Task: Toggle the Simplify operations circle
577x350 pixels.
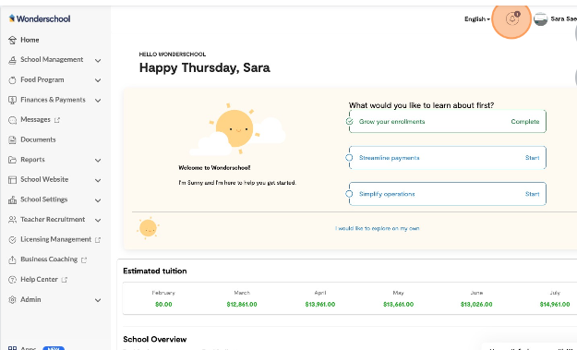Action: (349, 194)
